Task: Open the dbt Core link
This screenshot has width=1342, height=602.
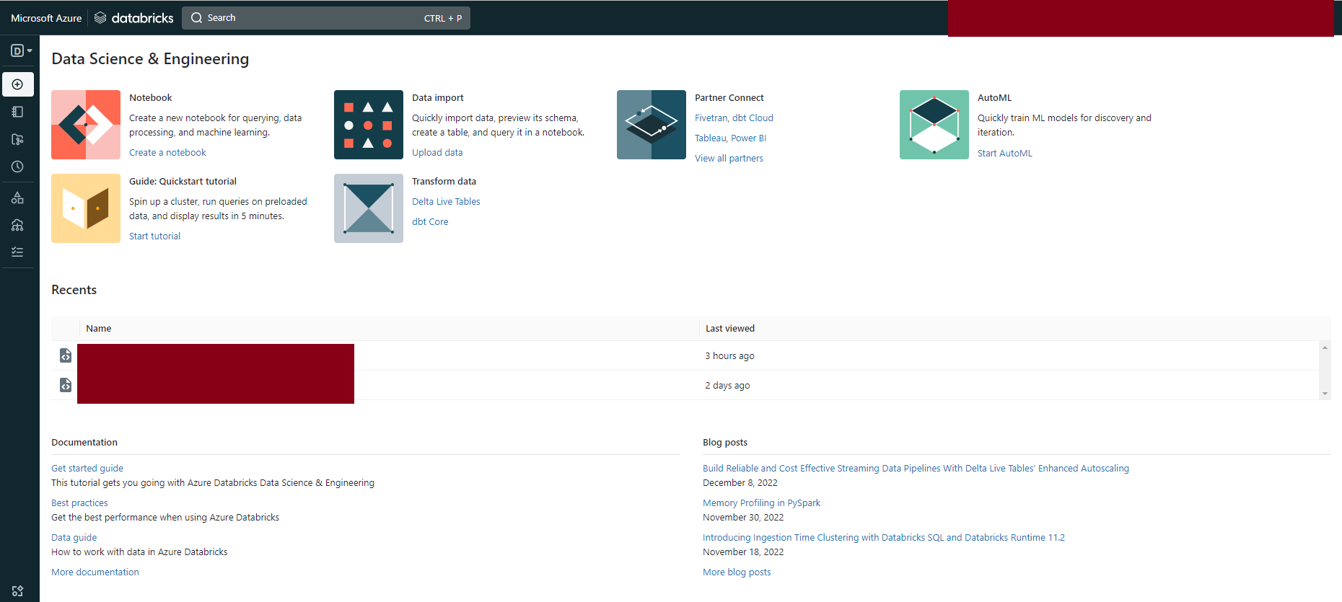Action: pos(430,222)
